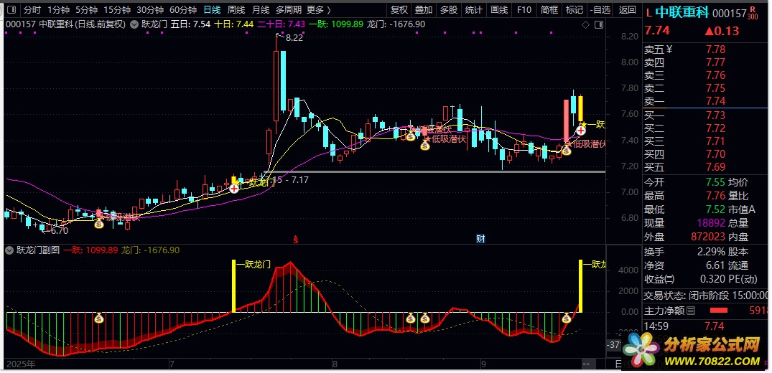772x373 pixels.
Task: Click the 14:59 trade tick row
Action: click(x=707, y=325)
